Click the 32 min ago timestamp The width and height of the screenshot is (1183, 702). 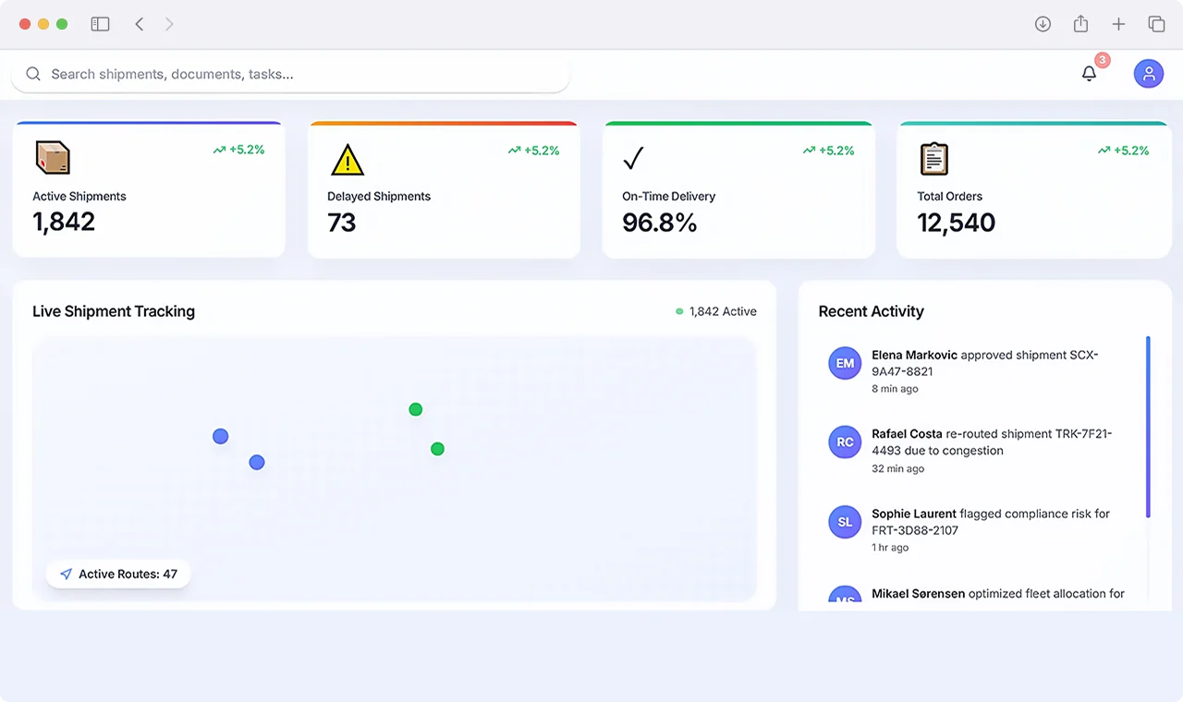[898, 468]
